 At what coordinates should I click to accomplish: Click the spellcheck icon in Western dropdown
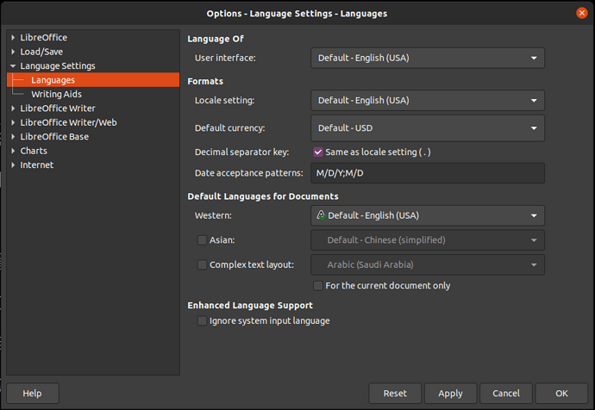(321, 215)
